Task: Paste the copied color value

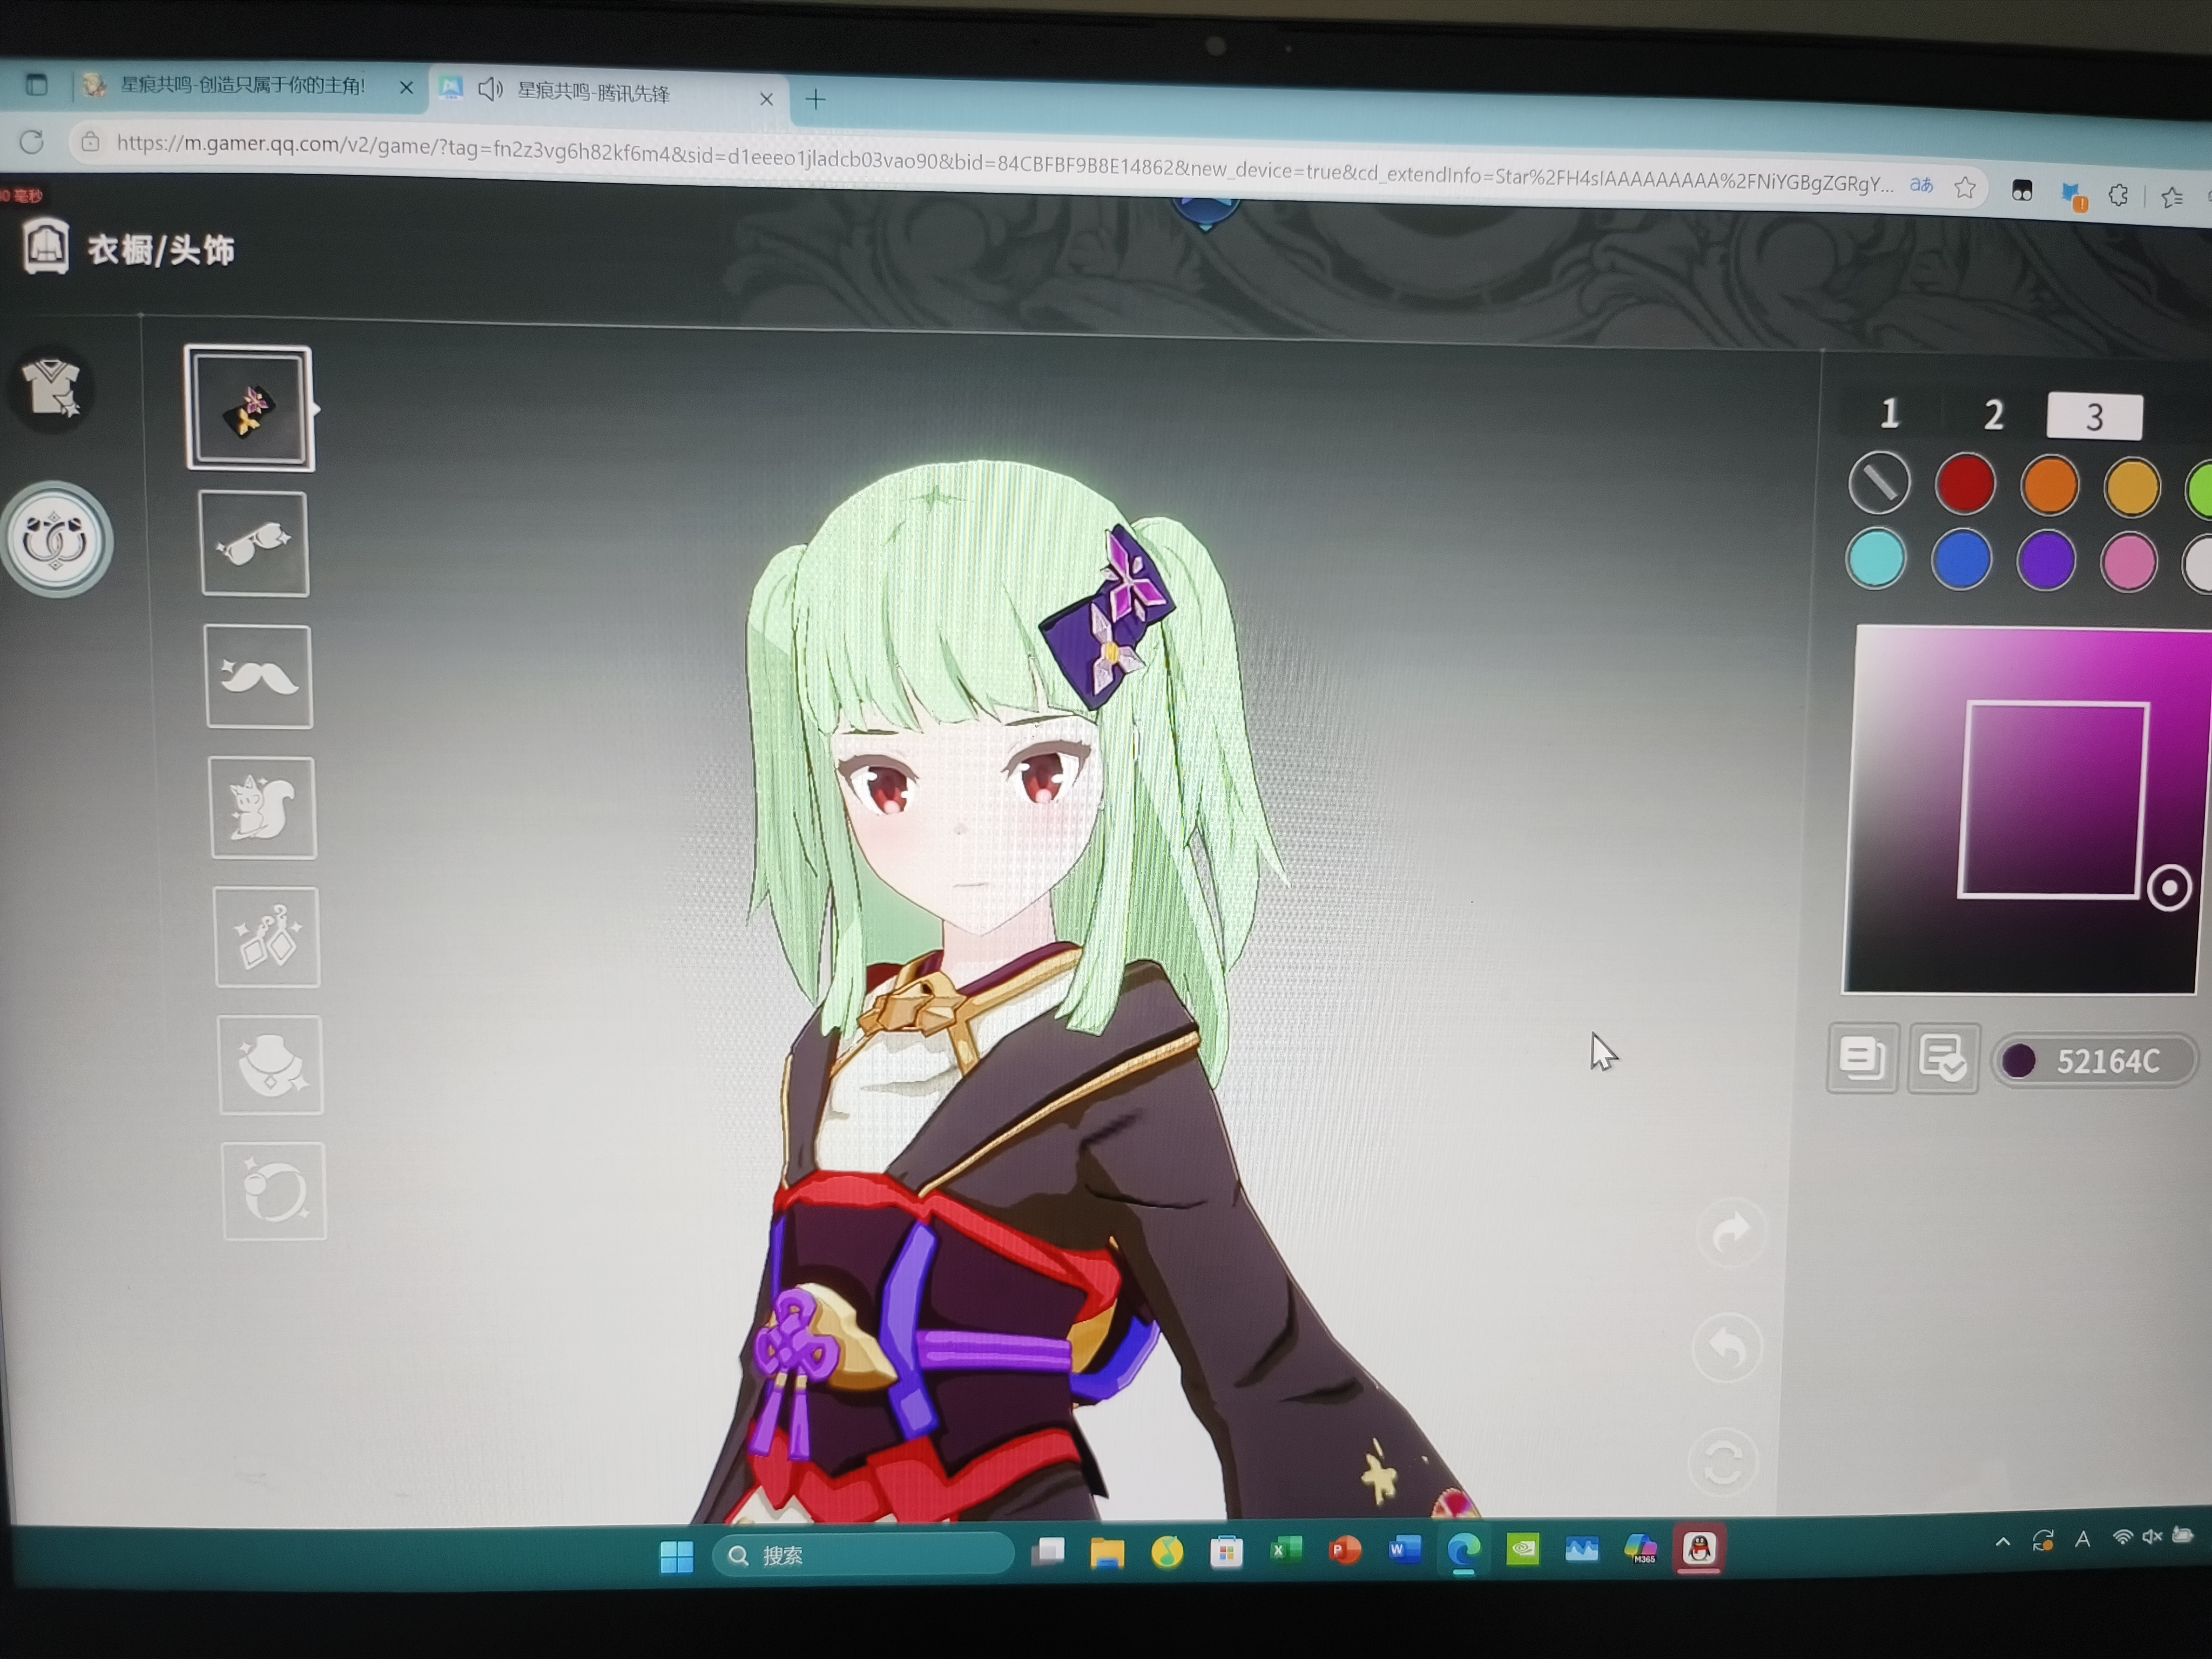Action: coord(1943,1059)
